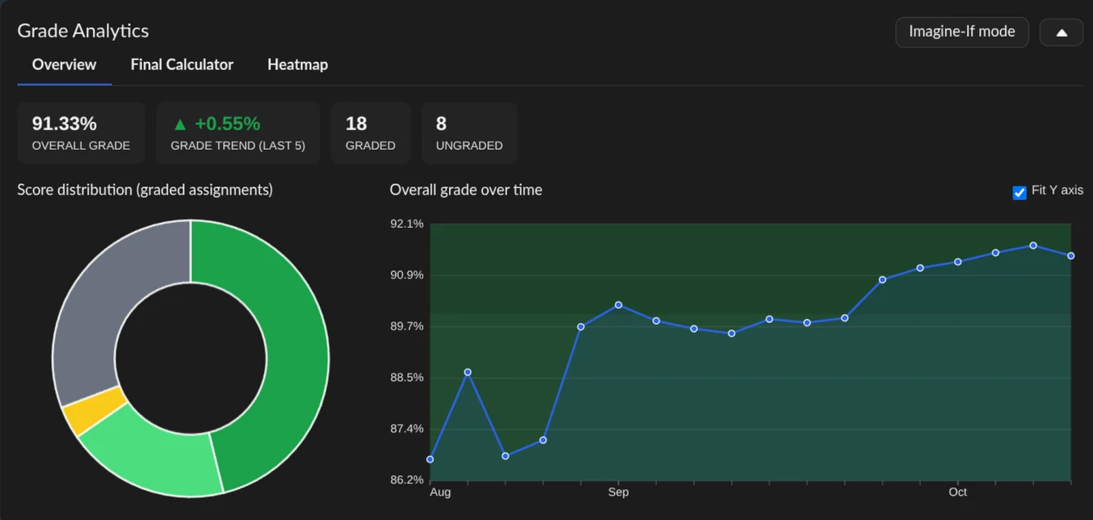Uncheck the Fit Y axis checkbox
Viewport: 1093px width, 520px height.
click(1019, 192)
